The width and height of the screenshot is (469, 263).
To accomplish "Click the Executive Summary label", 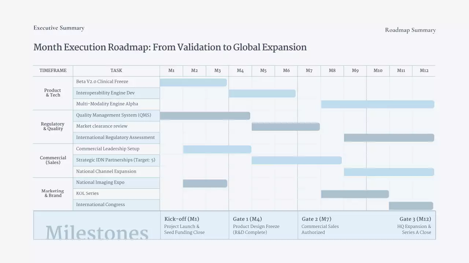I will [x=59, y=28].
